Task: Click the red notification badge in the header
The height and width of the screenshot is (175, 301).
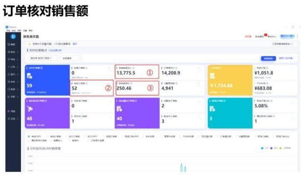Action: click(x=266, y=35)
